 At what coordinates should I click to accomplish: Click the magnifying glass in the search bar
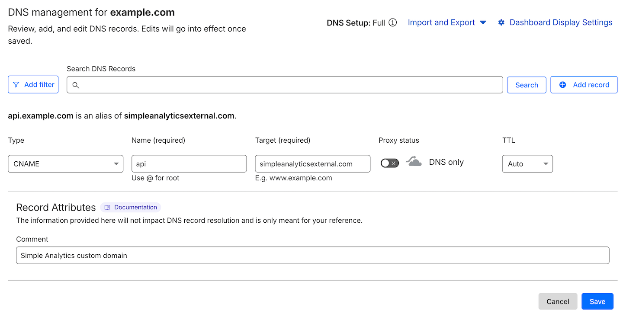[x=76, y=85]
